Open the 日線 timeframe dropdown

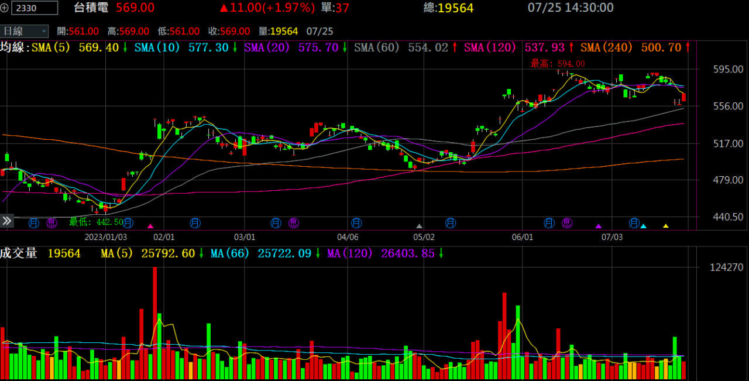point(25,31)
